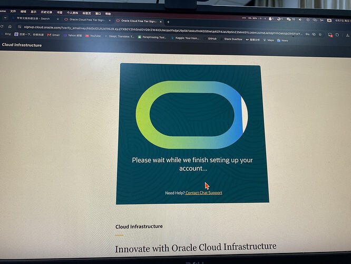Click the three-dots icon in menu bar

[x=244, y=18]
